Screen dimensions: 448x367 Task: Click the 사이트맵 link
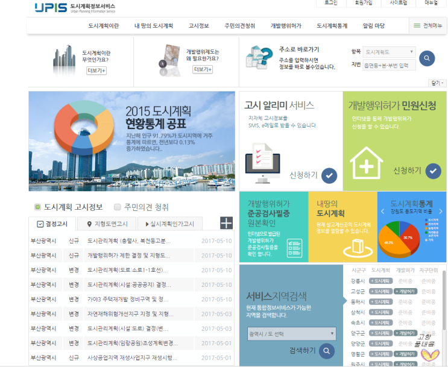[x=399, y=3]
